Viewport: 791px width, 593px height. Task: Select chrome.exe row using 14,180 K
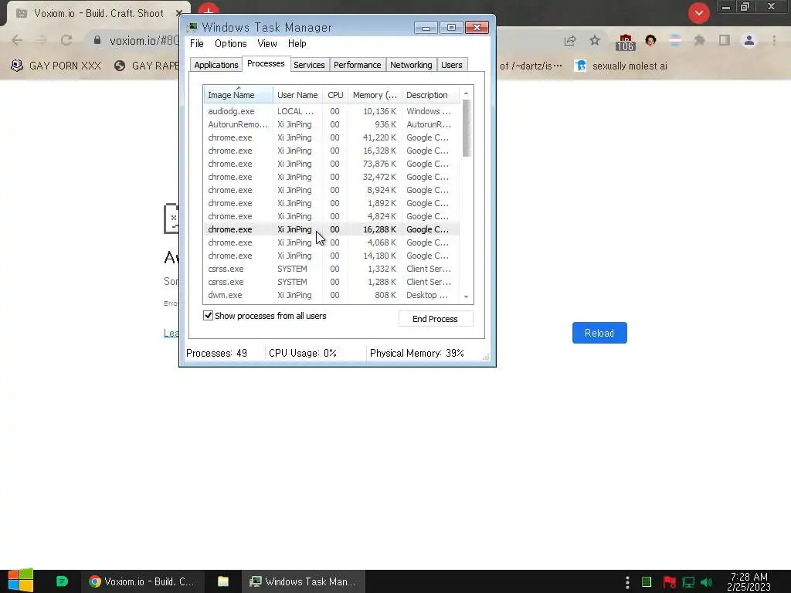point(331,255)
